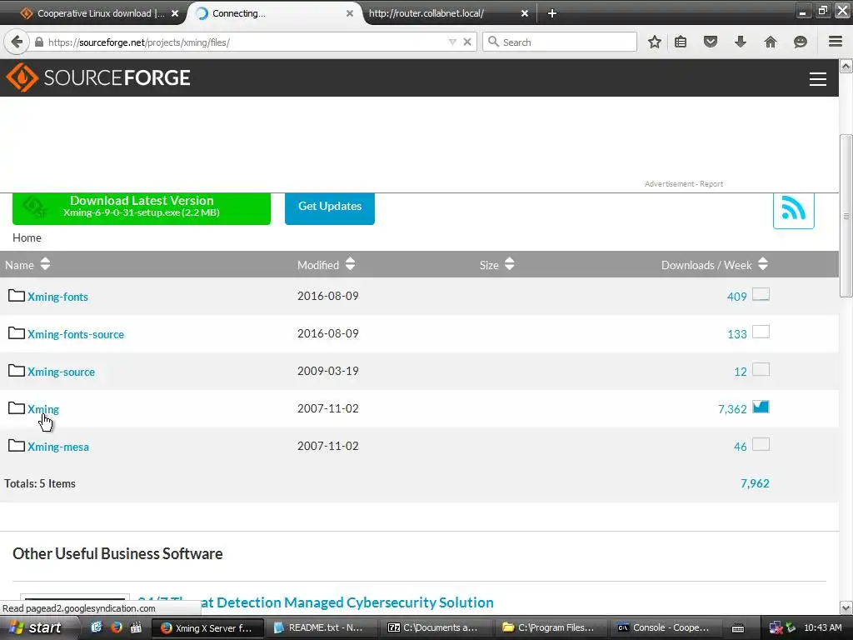
Task: Open the Firefox Hello chat icon
Action: click(801, 42)
